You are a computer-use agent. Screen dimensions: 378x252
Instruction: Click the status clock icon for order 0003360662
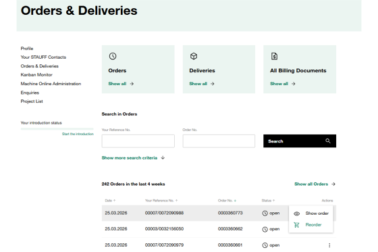click(265, 229)
